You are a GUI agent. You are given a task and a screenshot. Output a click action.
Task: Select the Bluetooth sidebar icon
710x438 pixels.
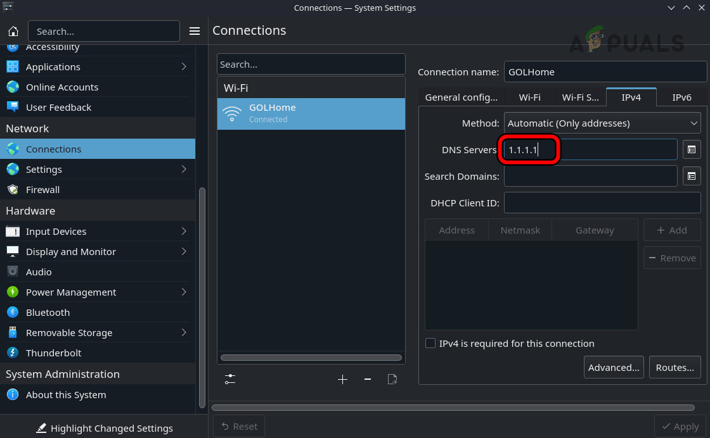[13, 312]
